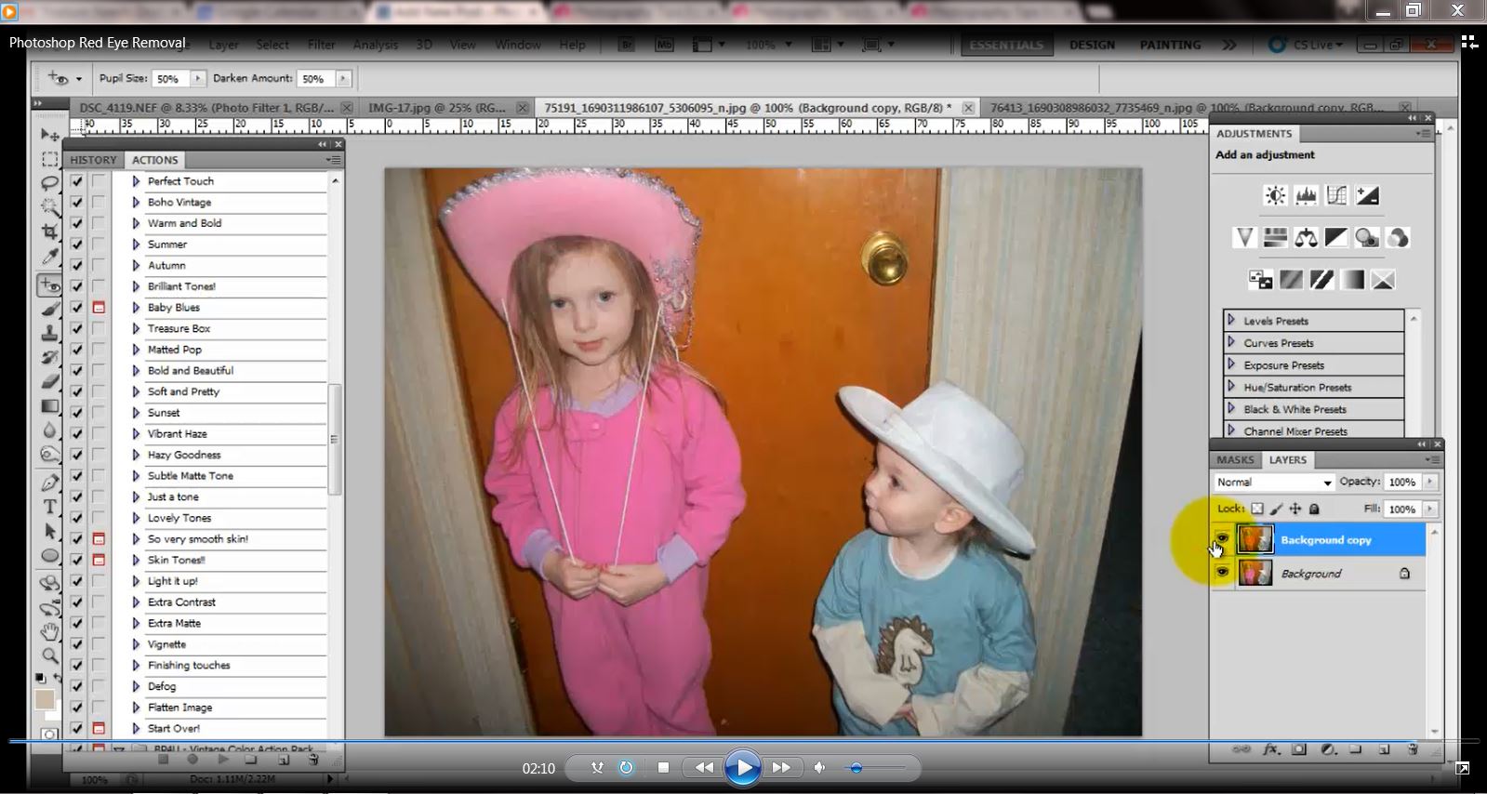Image resolution: width=1487 pixels, height=794 pixels.
Task: Open the layer Opacity slider arrow
Action: click(1430, 482)
